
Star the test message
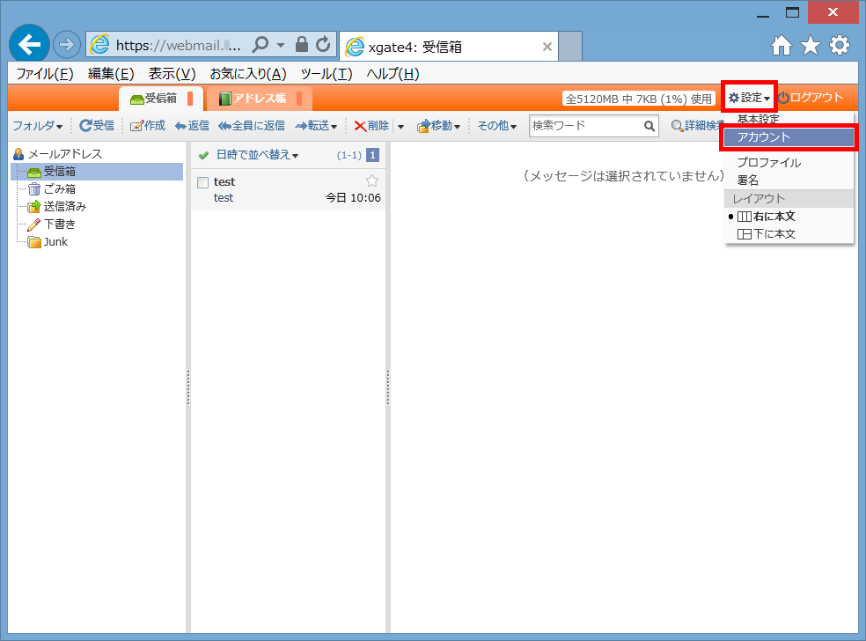tap(372, 181)
